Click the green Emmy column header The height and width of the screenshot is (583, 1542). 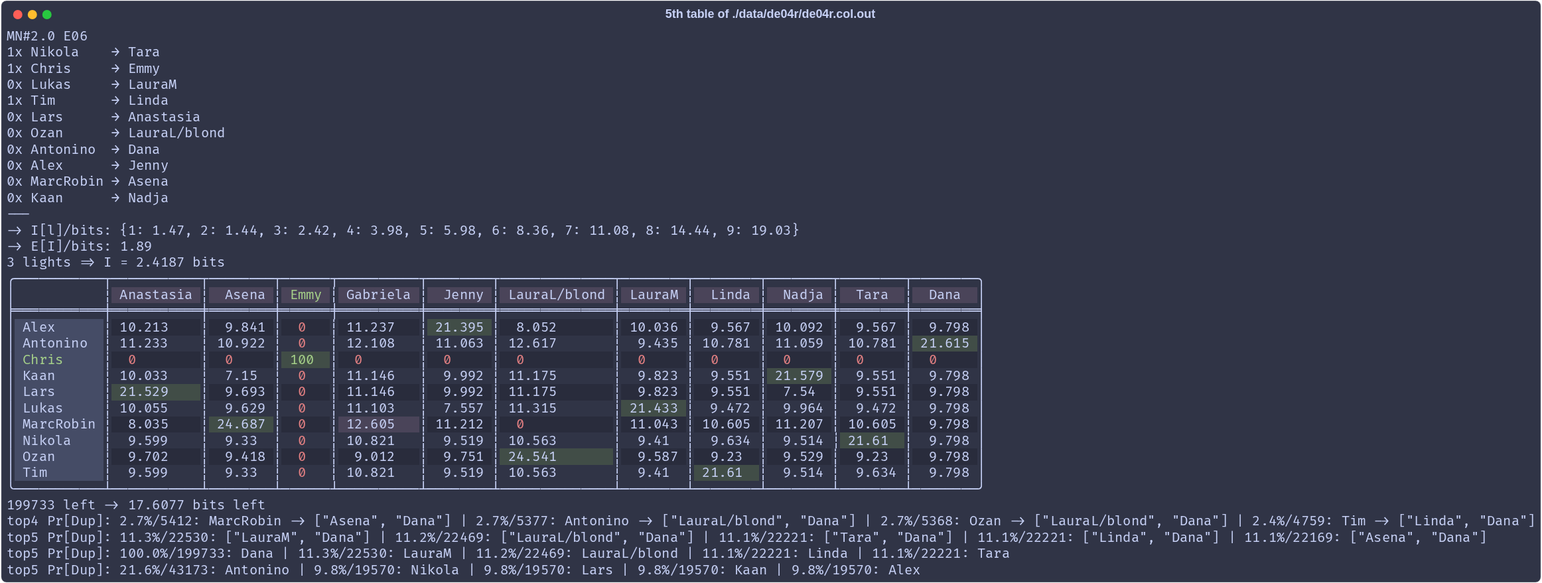[x=306, y=294]
